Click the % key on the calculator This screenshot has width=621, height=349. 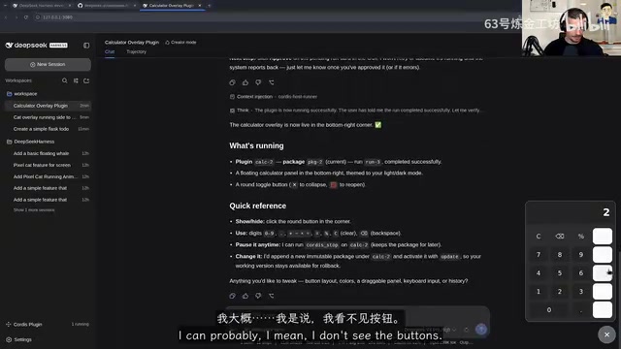coord(581,237)
